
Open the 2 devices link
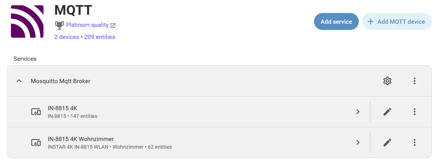tap(67, 37)
